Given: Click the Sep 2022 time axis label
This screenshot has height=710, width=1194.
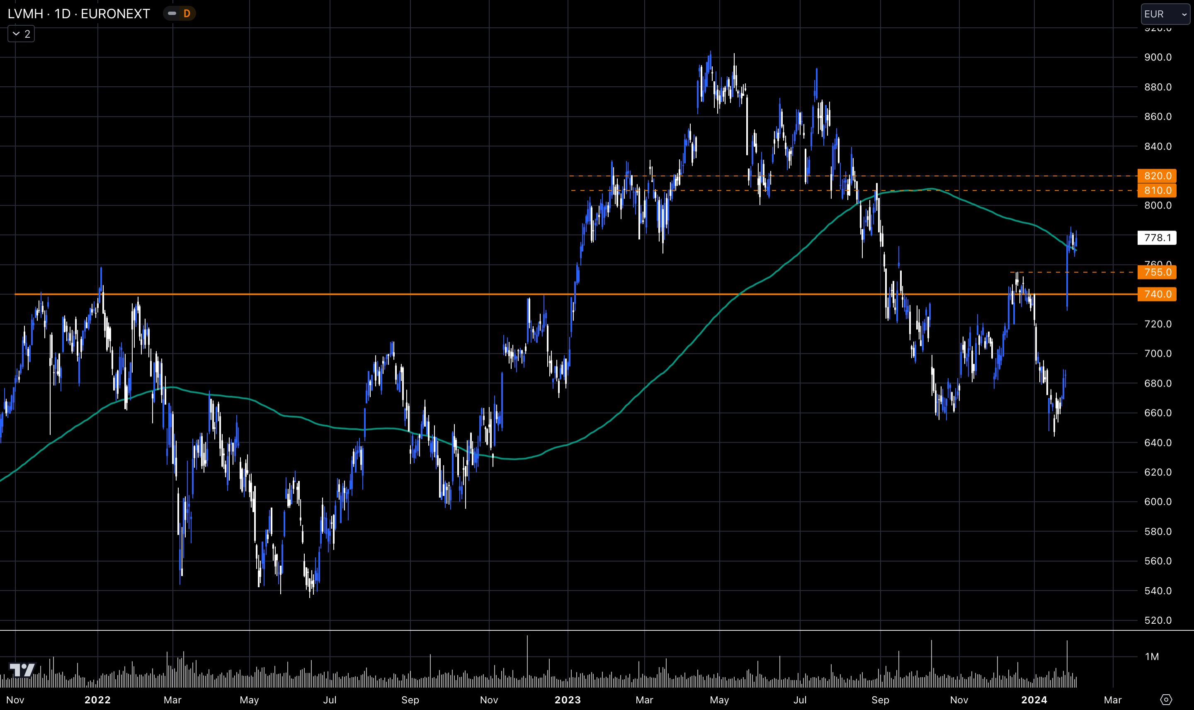Looking at the screenshot, I should click(x=410, y=700).
